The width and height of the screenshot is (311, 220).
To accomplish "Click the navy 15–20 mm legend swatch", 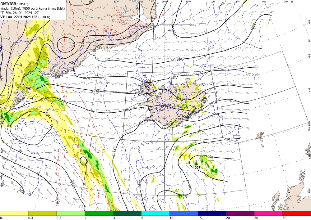I will click(212, 213).
